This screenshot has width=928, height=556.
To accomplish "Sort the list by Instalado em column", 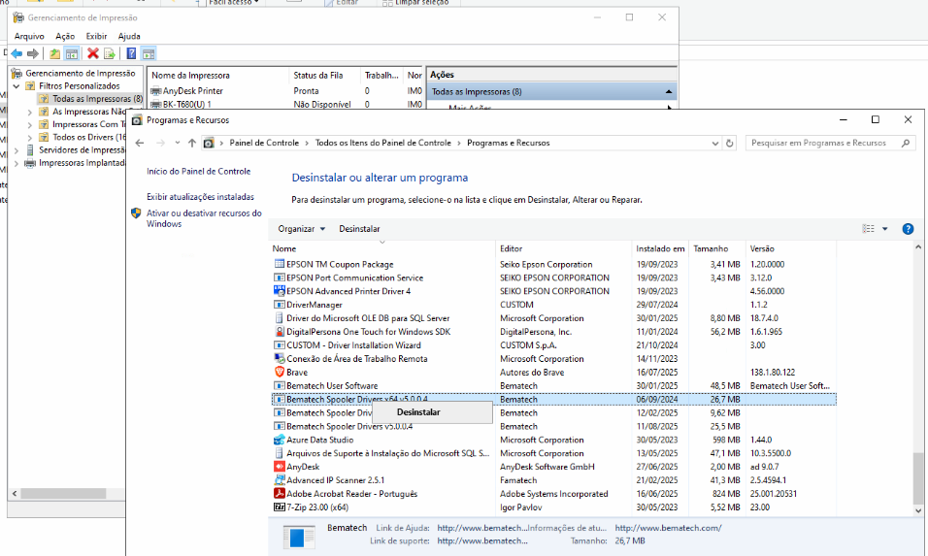I will (x=661, y=248).
